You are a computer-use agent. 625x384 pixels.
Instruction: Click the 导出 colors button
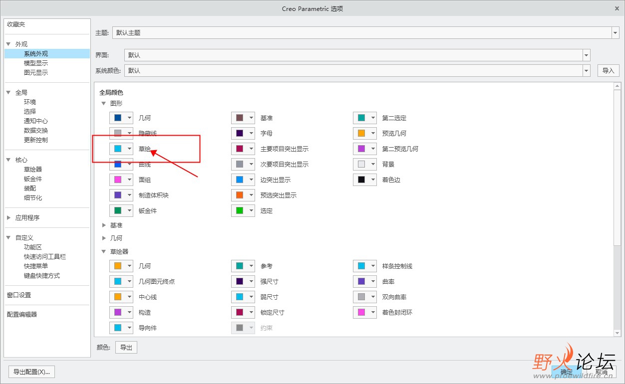(126, 347)
